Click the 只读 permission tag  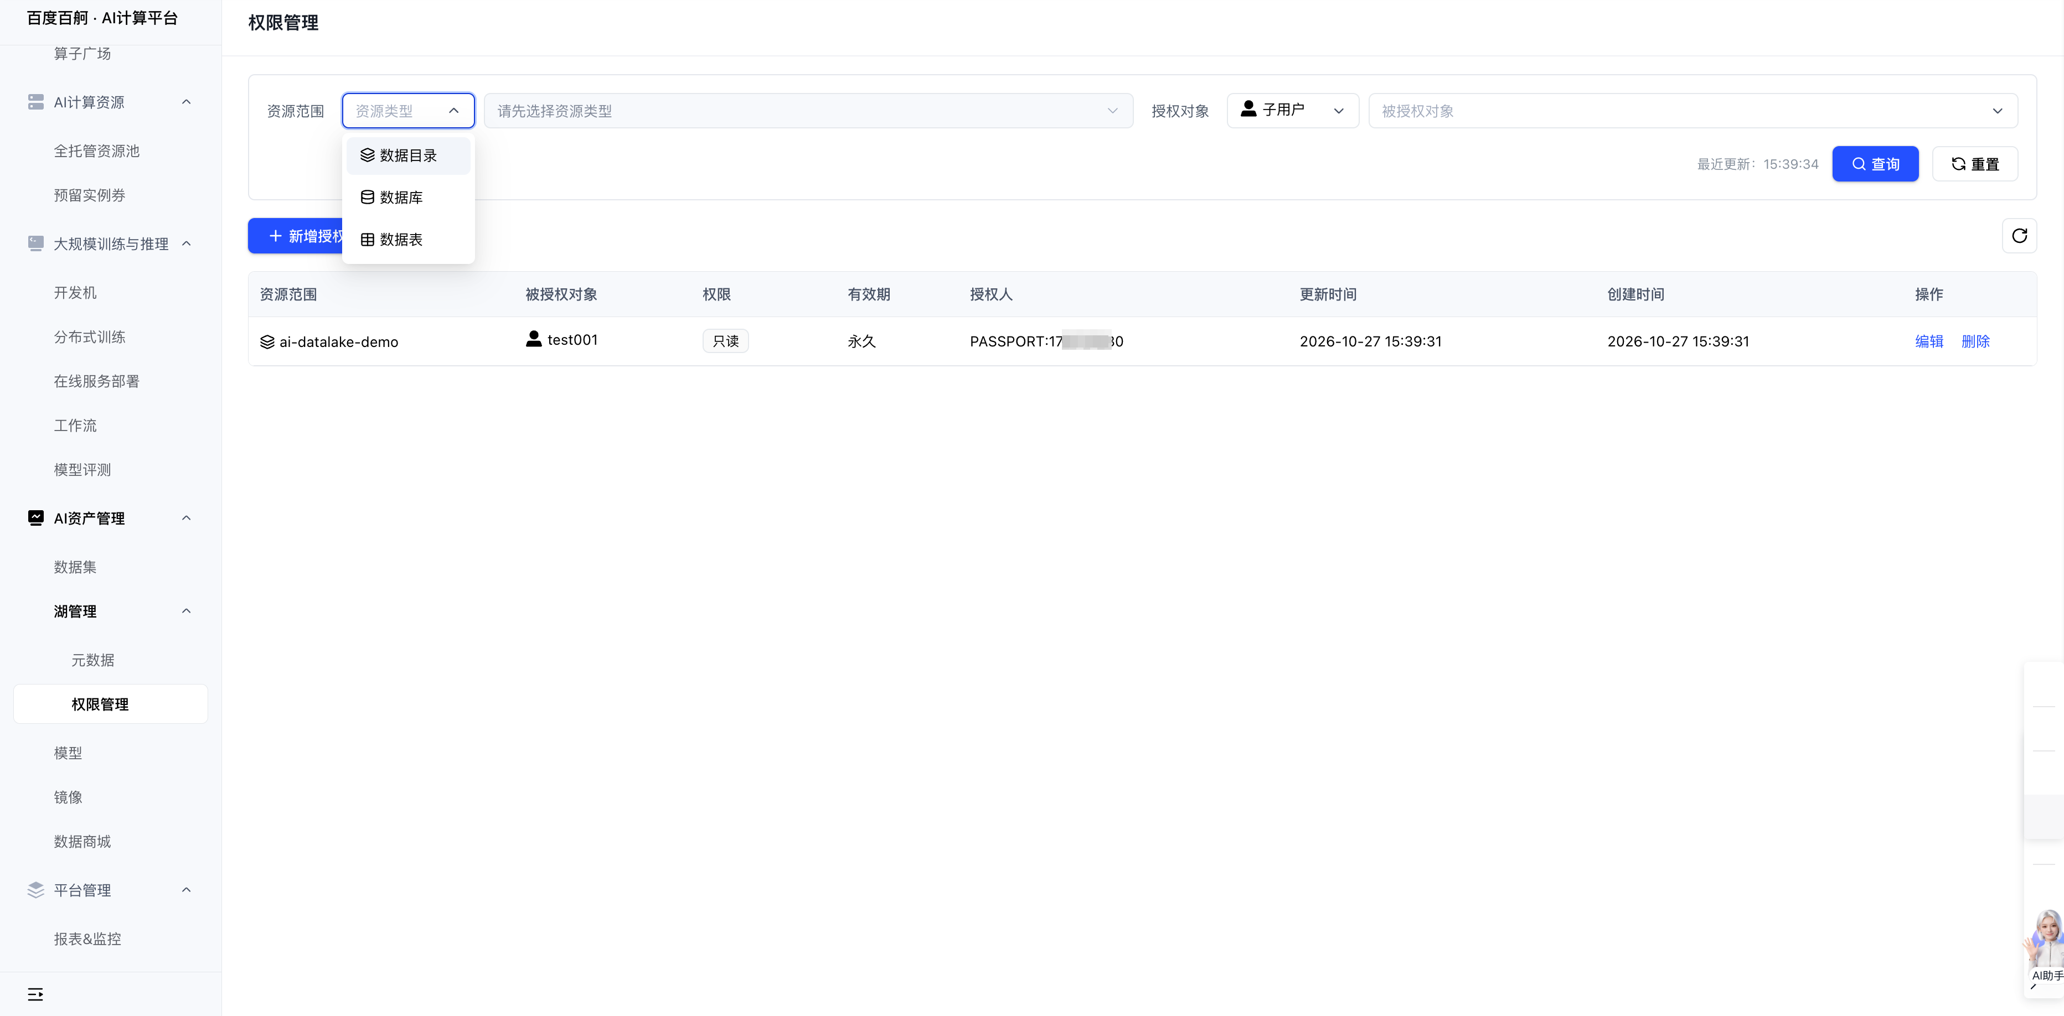click(725, 341)
